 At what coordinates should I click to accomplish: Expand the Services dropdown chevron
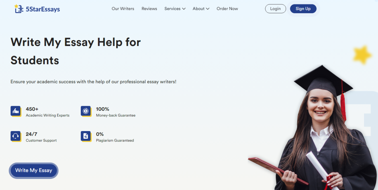tap(184, 9)
